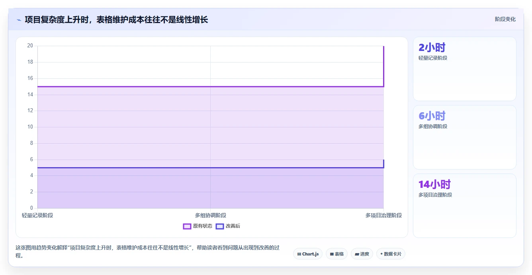532x275 pixels.
Task: Click the purple 原有状态 legend swatch
Action: tap(187, 226)
